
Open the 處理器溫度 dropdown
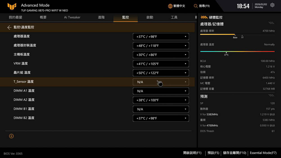[x=161, y=37]
